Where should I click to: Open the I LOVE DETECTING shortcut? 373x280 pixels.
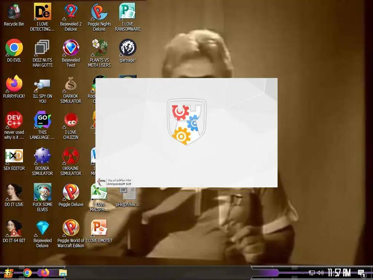(42, 11)
